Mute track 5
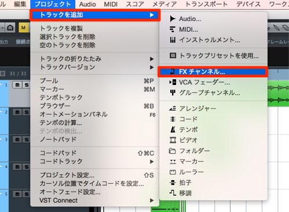The width and height of the screenshot is (289, 212). (x=17, y=194)
